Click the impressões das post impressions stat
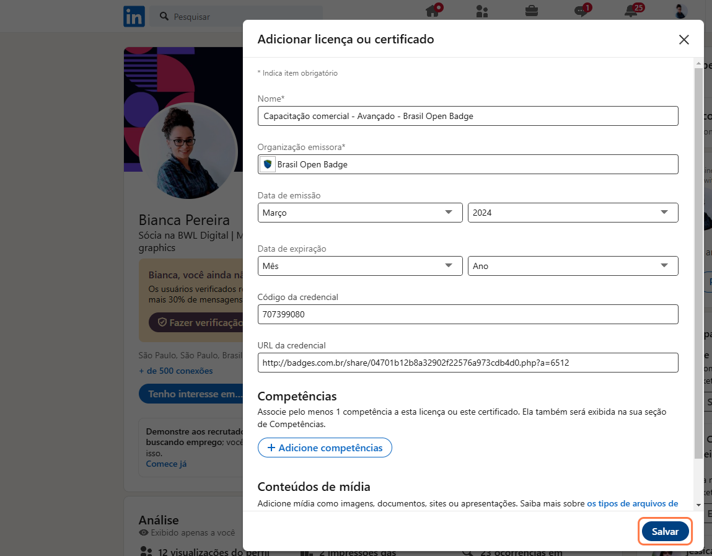The height and width of the screenshot is (556, 712). point(348,552)
